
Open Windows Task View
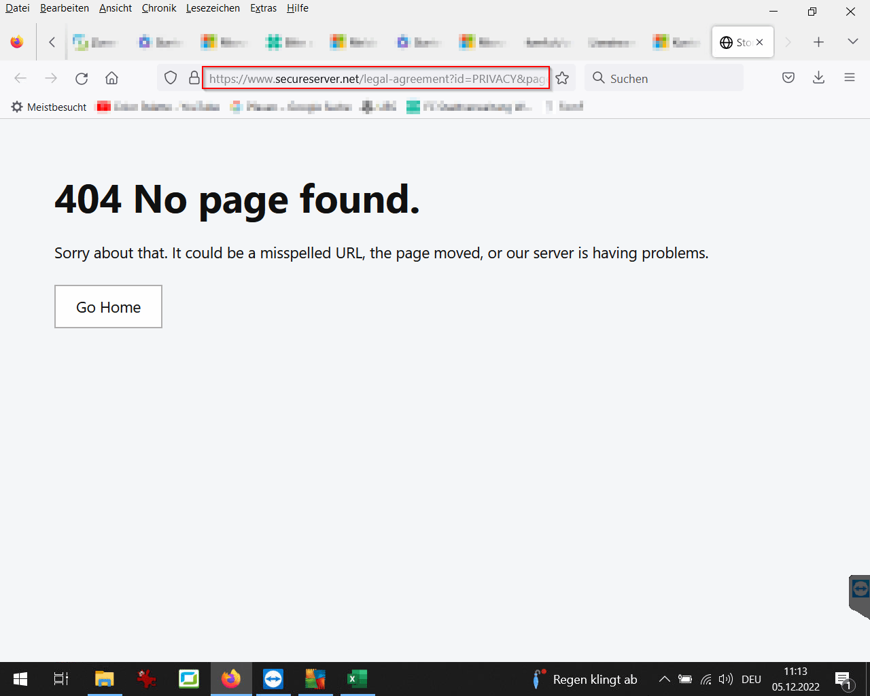pyautogui.click(x=61, y=679)
